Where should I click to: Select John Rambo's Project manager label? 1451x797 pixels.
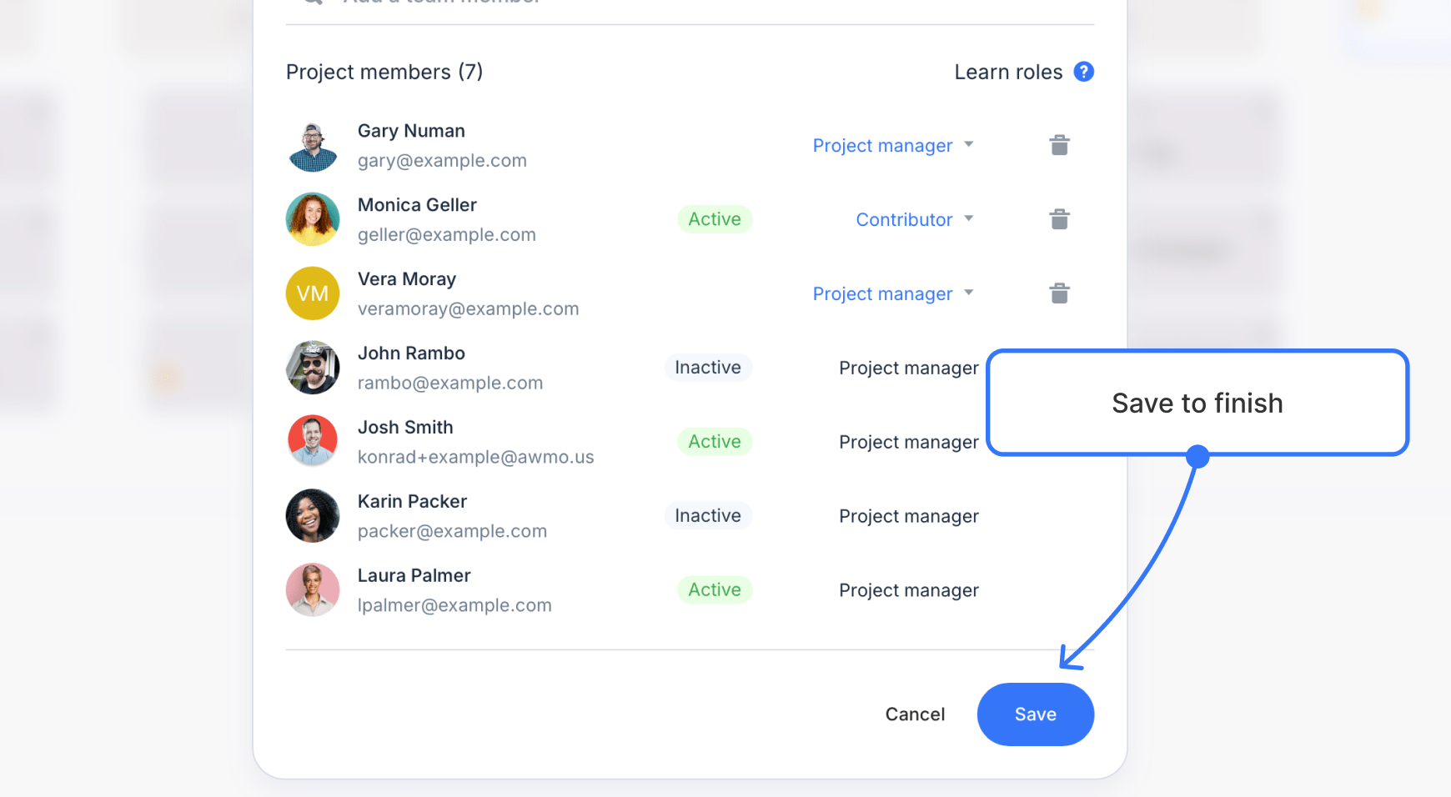click(908, 367)
